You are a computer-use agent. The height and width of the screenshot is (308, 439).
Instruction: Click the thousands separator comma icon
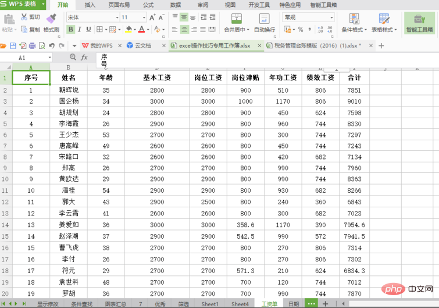click(310, 29)
